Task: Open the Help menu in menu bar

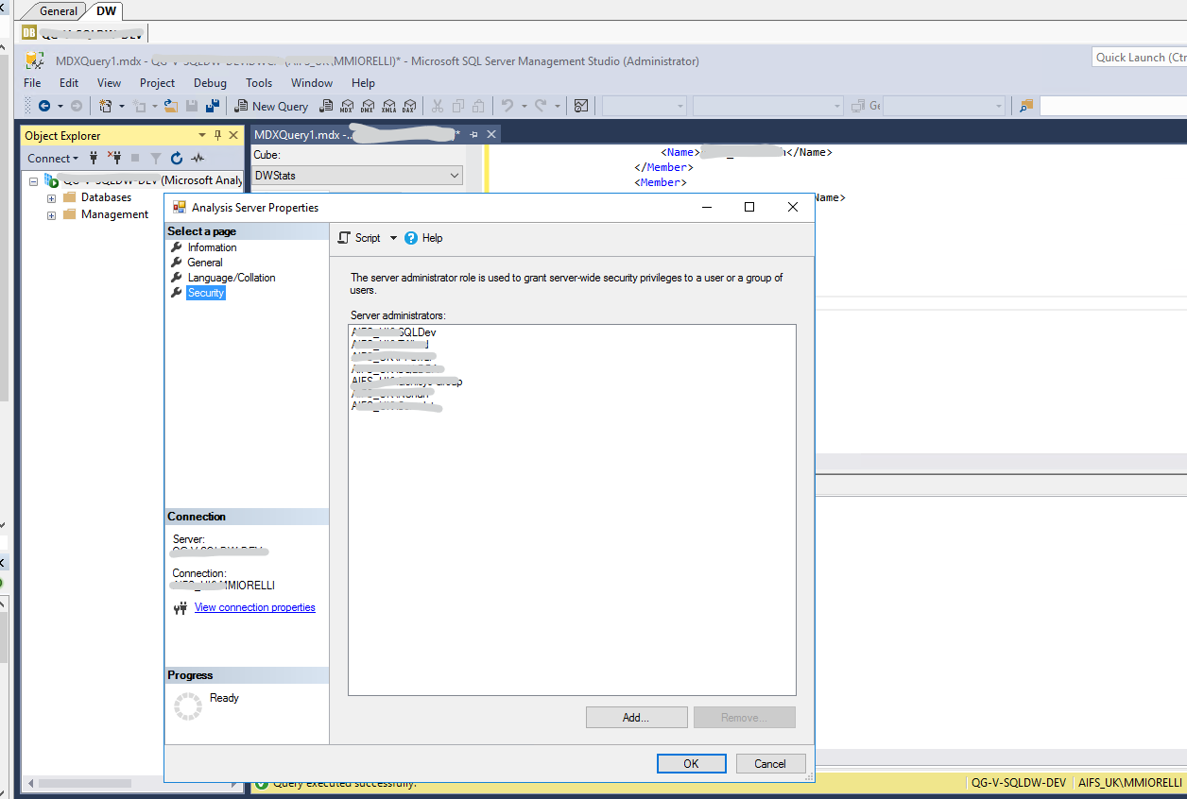Action: (x=363, y=83)
